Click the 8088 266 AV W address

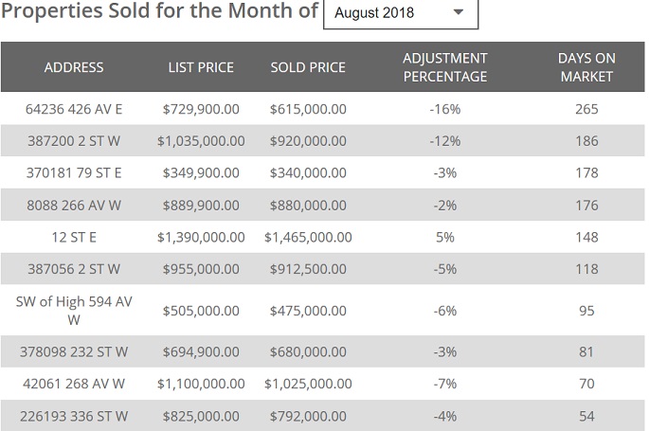pyautogui.click(x=74, y=205)
